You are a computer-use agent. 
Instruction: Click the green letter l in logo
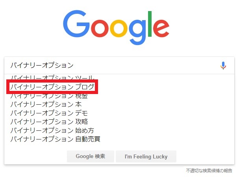point(150,24)
